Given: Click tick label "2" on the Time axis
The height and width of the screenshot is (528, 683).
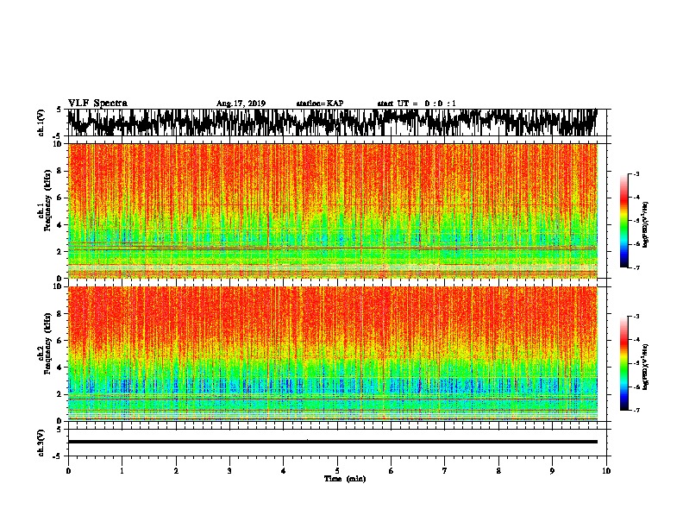Looking at the screenshot, I should (x=176, y=471).
